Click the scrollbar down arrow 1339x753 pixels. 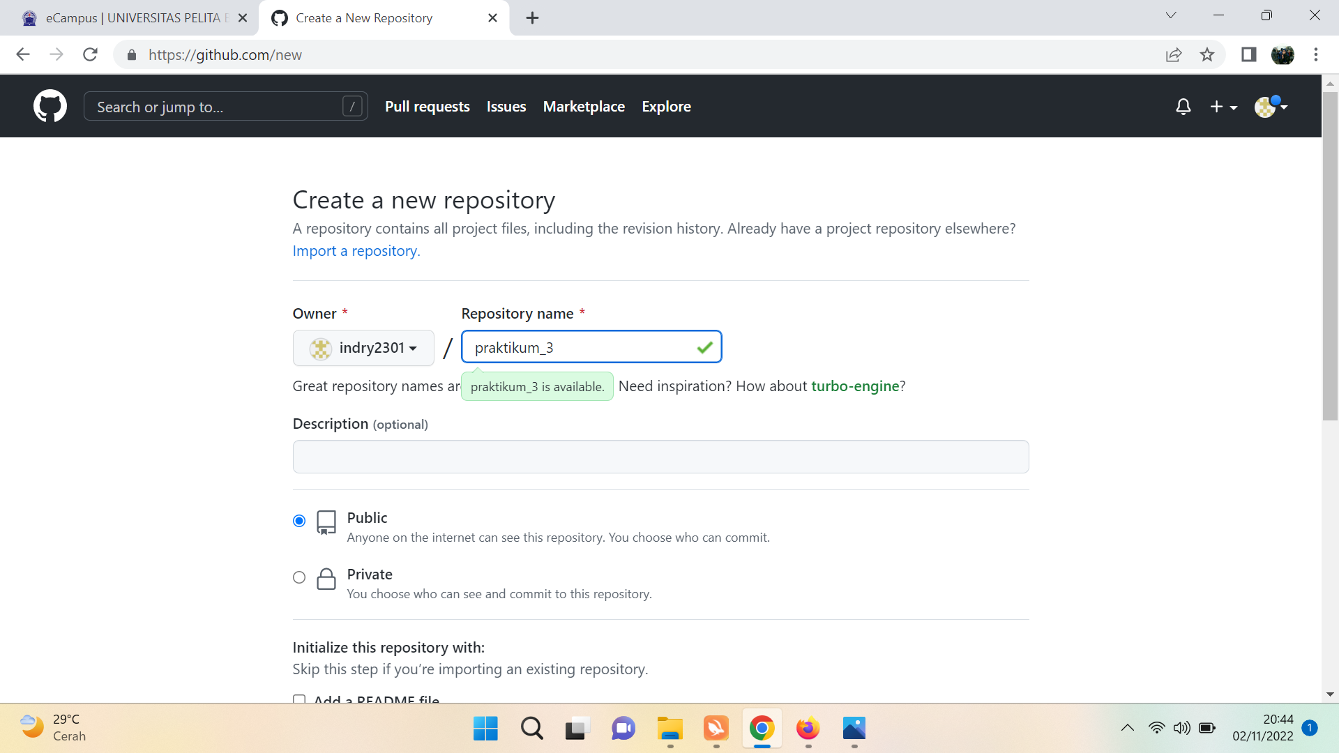(1330, 694)
